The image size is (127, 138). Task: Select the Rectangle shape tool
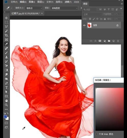(x=6, y=96)
